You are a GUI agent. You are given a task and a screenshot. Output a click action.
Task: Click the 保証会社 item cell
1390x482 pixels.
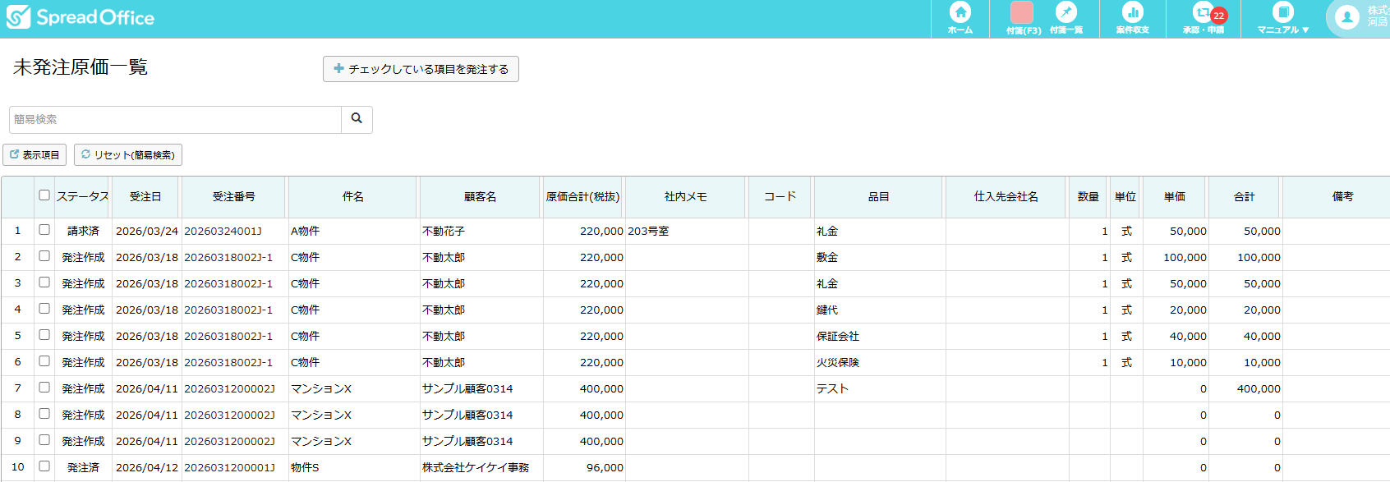[x=879, y=336]
